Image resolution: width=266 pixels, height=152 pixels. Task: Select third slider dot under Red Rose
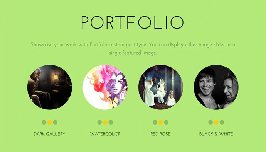tap(166, 122)
